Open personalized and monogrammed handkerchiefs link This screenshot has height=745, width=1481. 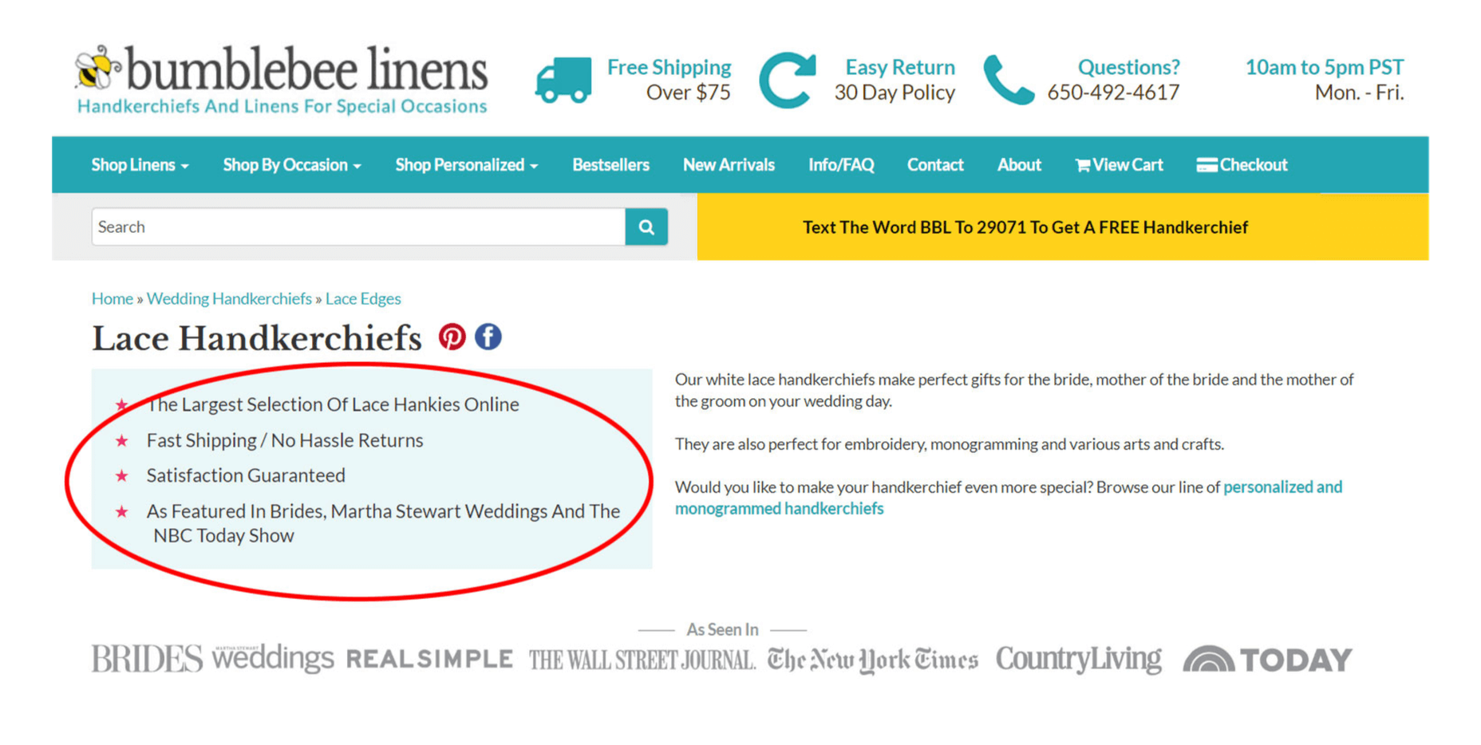coord(1008,498)
